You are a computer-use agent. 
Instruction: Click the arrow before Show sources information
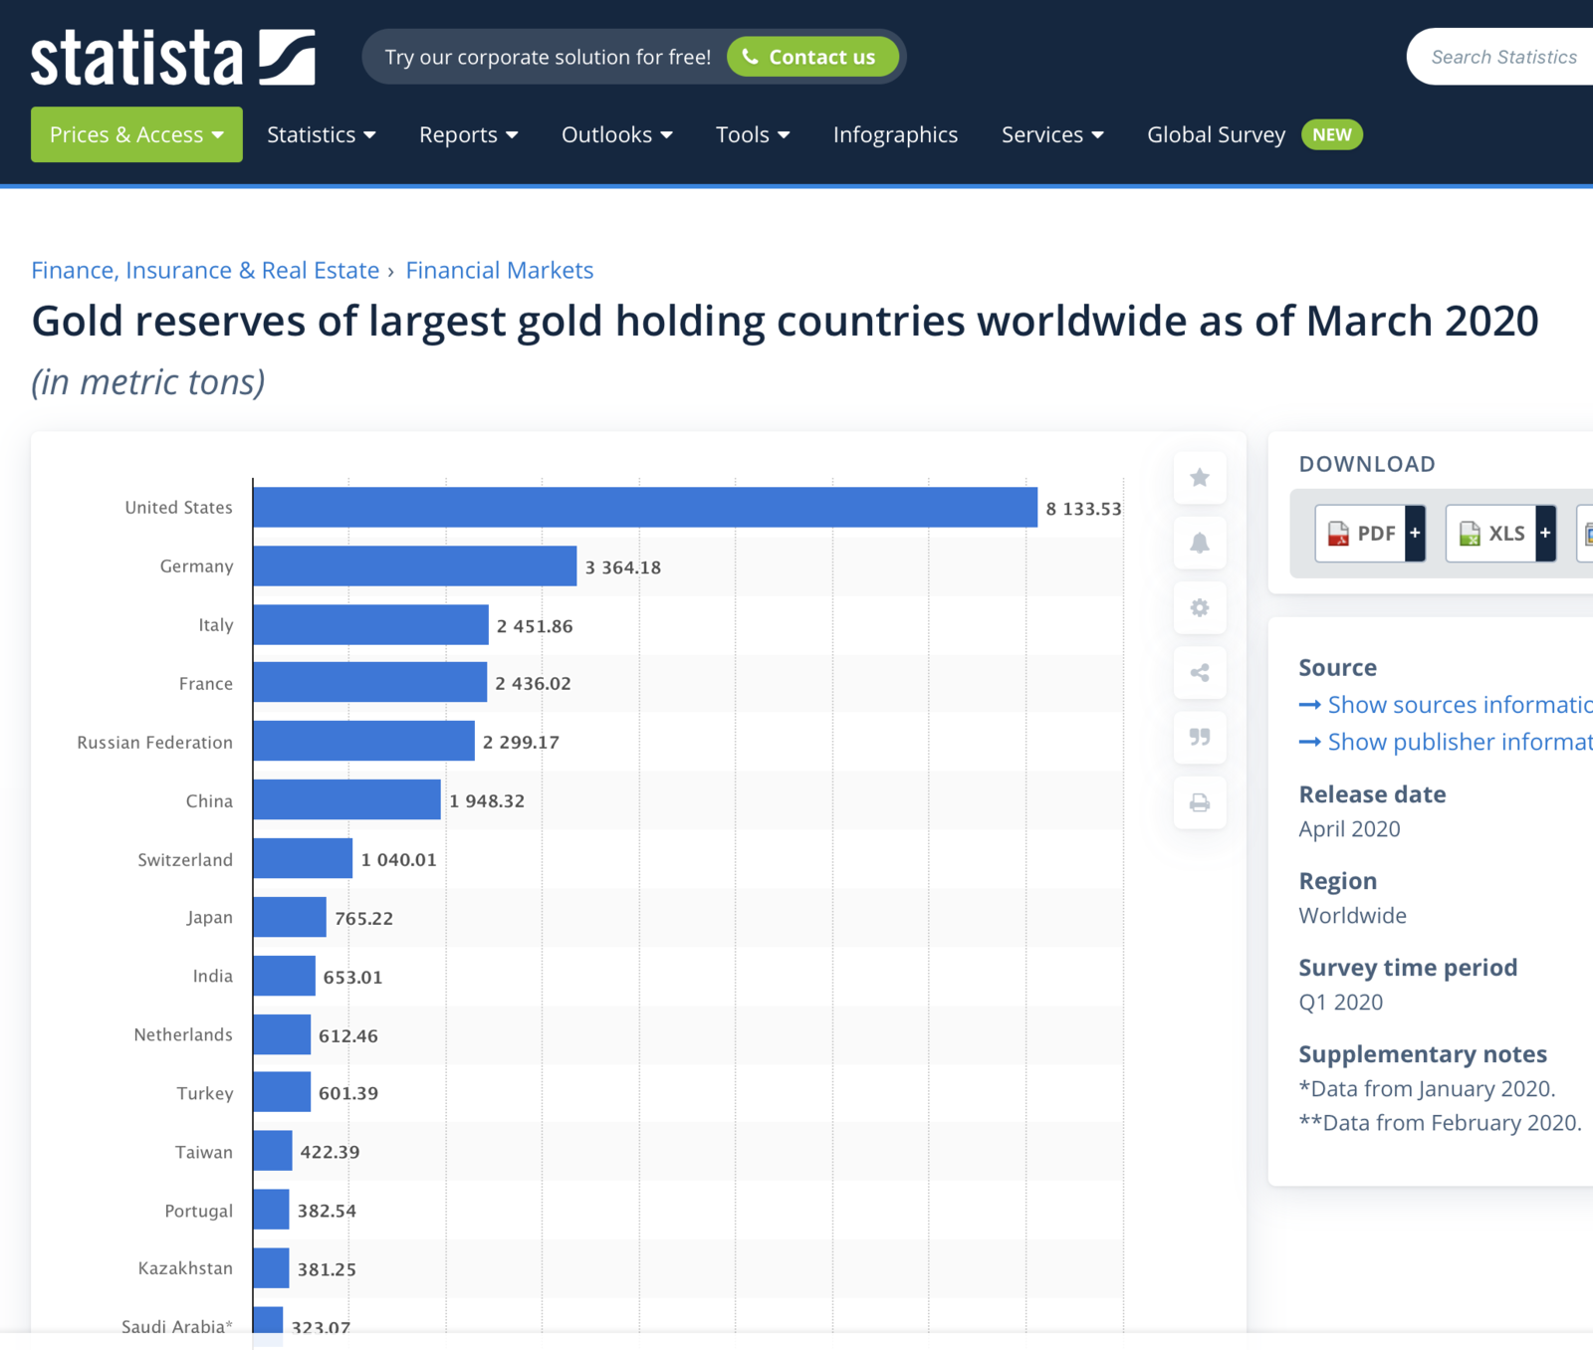tap(1310, 705)
